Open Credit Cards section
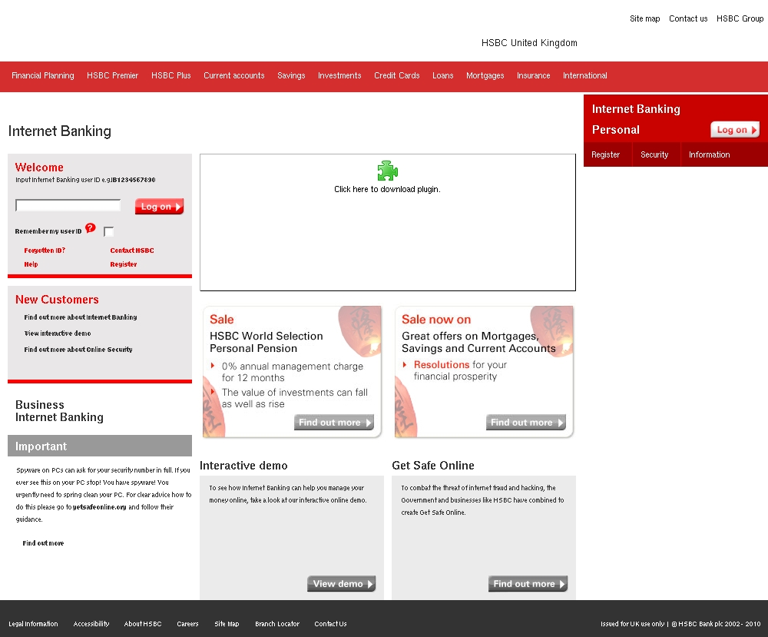This screenshot has width=768, height=637. 397,75
